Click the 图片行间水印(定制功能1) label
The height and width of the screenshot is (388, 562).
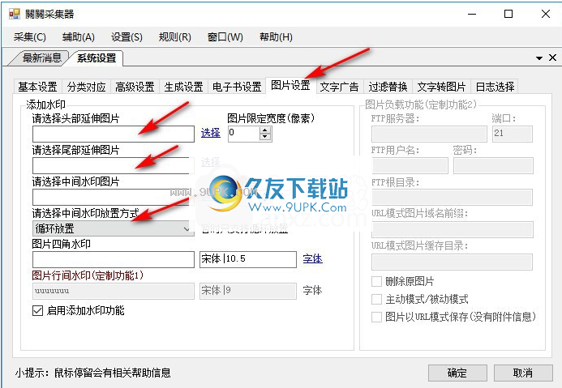(88, 275)
